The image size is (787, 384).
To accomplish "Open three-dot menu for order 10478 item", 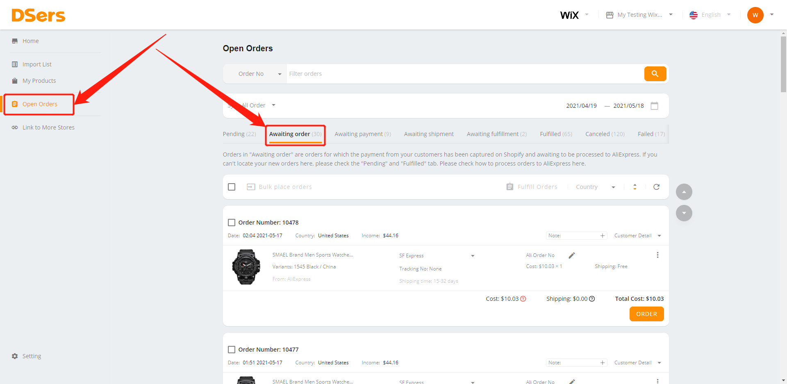I will tap(657, 255).
